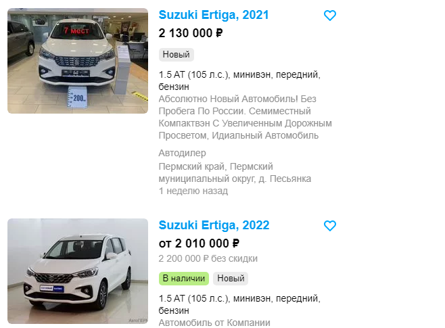The height and width of the screenshot is (328, 445).
Task: Click the от 2 010 000 ₽ price
Action: pos(199,243)
